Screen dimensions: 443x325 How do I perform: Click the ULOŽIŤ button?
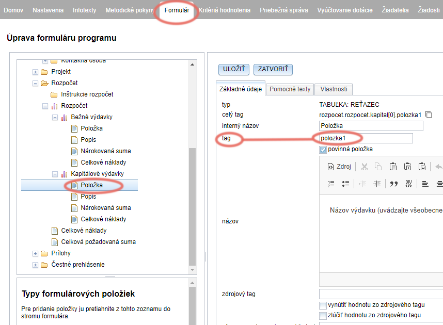234,69
